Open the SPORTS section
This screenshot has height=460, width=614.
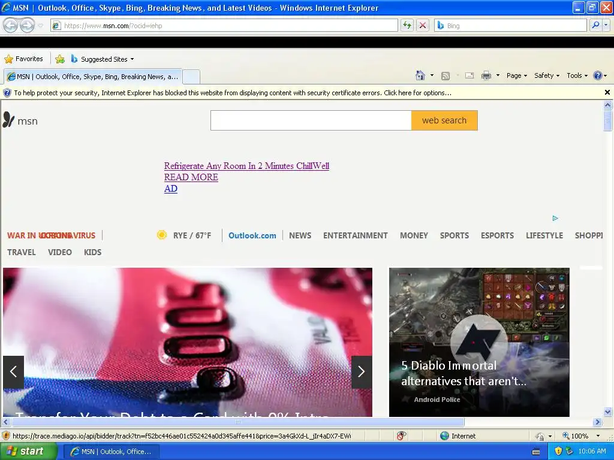(x=455, y=235)
